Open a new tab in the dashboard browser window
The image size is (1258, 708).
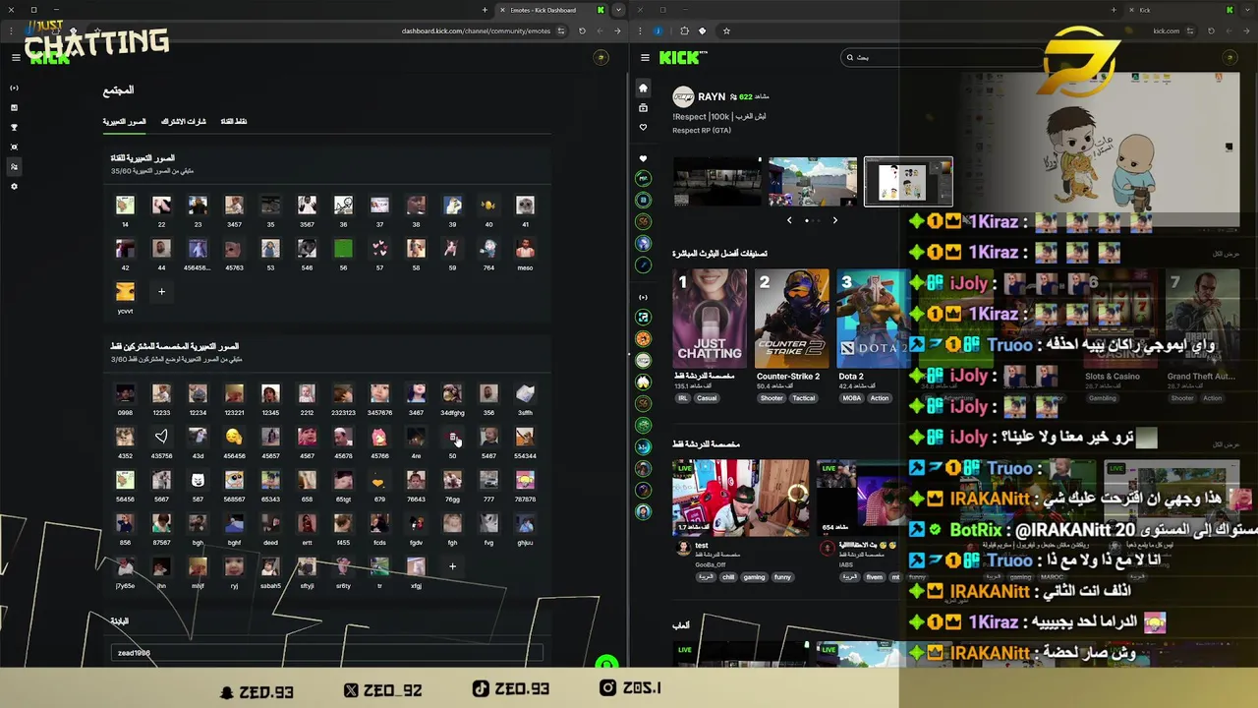(485, 10)
